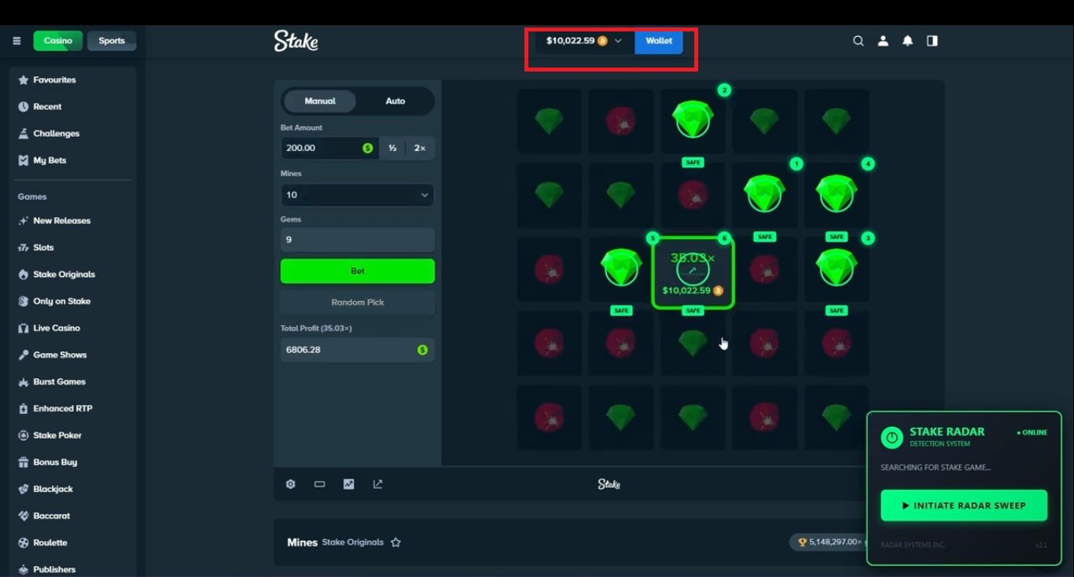Select the Casino tab
The image size is (1074, 577).
point(57,41)
